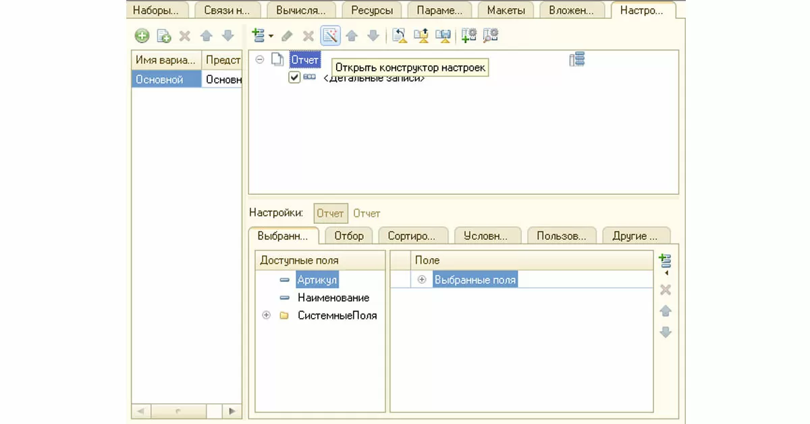Click the structure layout icon beside the report tree

pyautogui.click(x=576, y=60)
